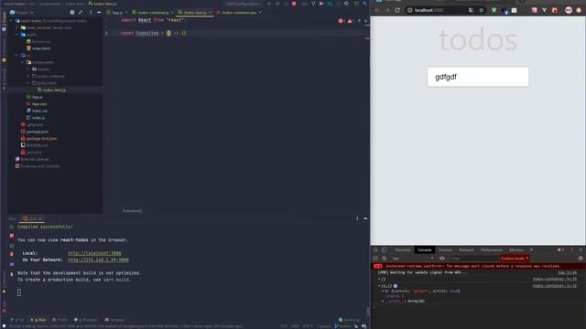Collapse the src folder
Viewport: 586px width, 329px height.
(16, 55)
